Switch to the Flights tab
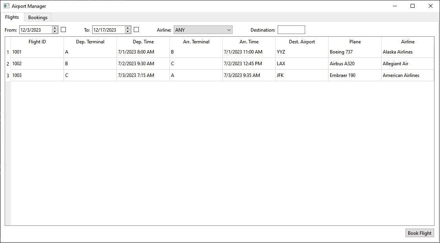The image size is (440, 243). (x=12, y=17)
